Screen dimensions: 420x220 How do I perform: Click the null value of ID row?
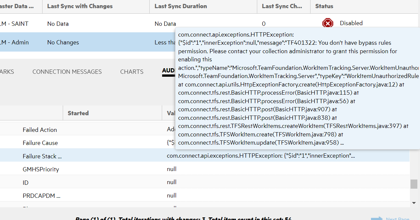(x=172, y=182)
